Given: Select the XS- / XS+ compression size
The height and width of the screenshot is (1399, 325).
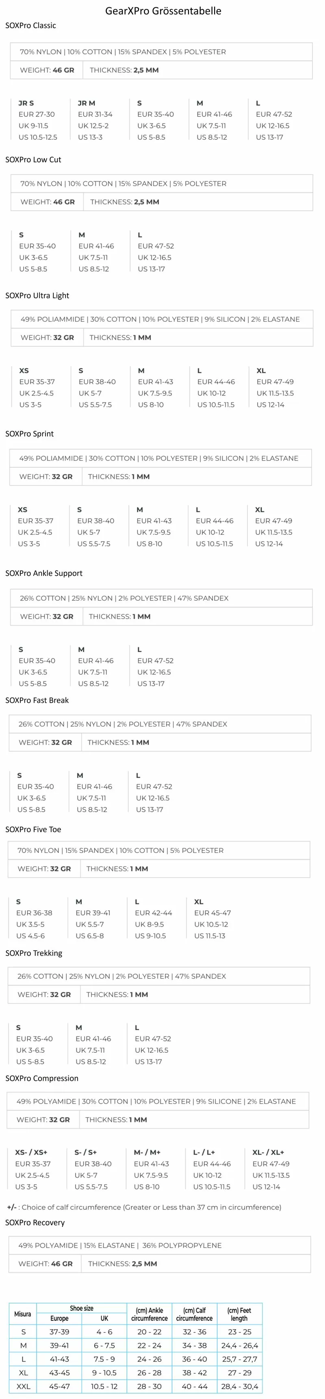Looking at the screenshot, I should [31, 1152].
